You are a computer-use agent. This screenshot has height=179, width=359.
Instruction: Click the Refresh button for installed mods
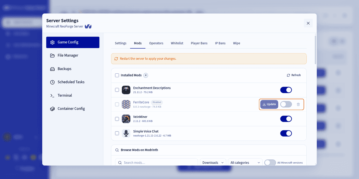tap(294, 75)
